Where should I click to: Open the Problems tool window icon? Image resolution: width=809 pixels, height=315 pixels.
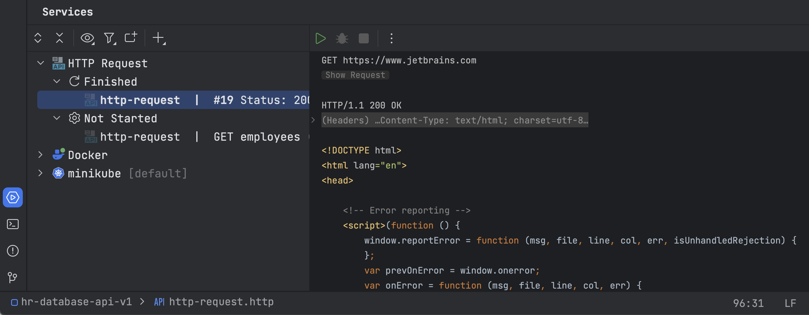click(13, 250)
